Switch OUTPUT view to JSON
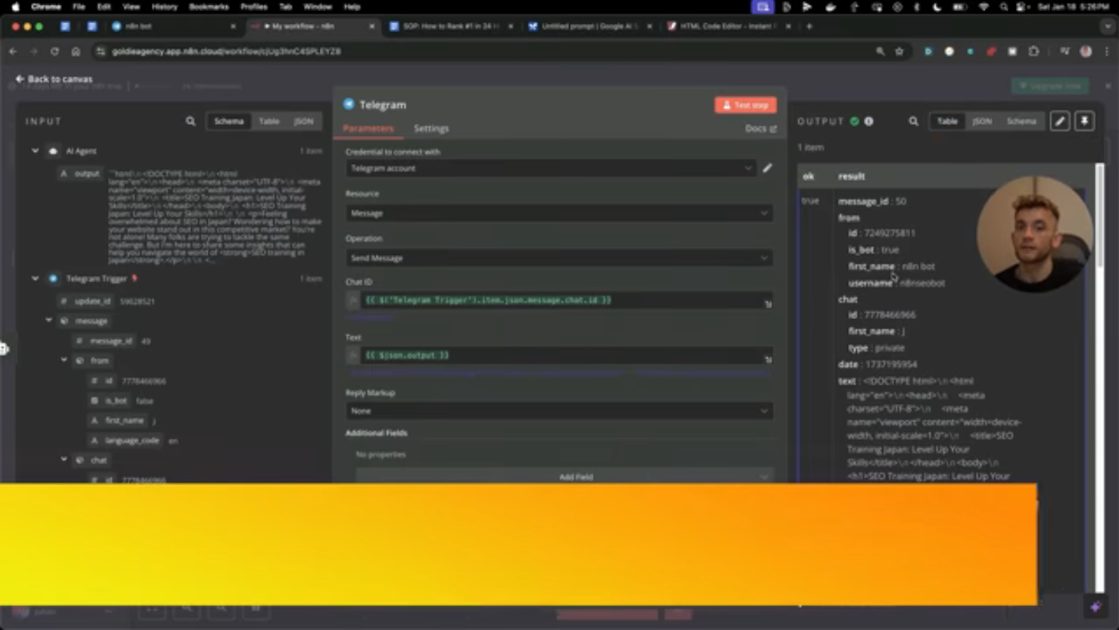The image size is (1119, 630). tap(982, 122)
